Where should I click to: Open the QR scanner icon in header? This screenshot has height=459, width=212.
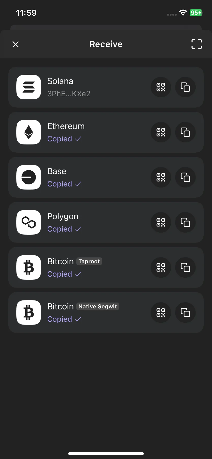(197, 44)
